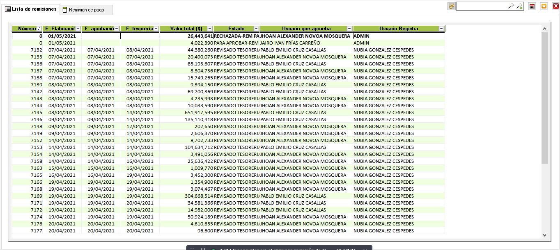
Task: Expand the Usuario Registra column dropdown
Action: click(x=441, y=29)
